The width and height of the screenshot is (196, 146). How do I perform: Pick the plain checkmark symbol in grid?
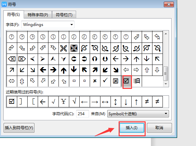(x=105, y=81)
